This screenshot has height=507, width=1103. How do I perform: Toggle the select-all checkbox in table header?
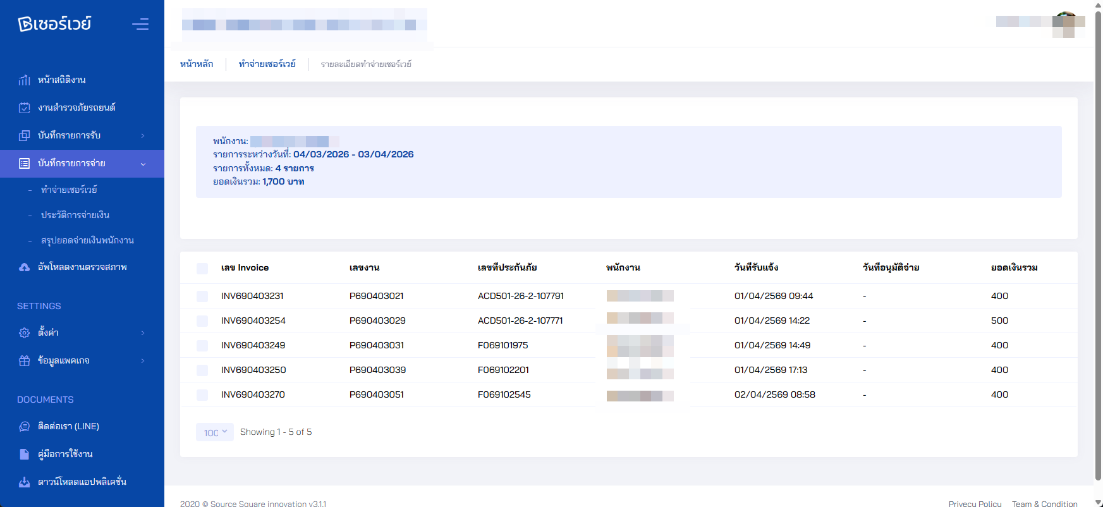click(202, 269)
